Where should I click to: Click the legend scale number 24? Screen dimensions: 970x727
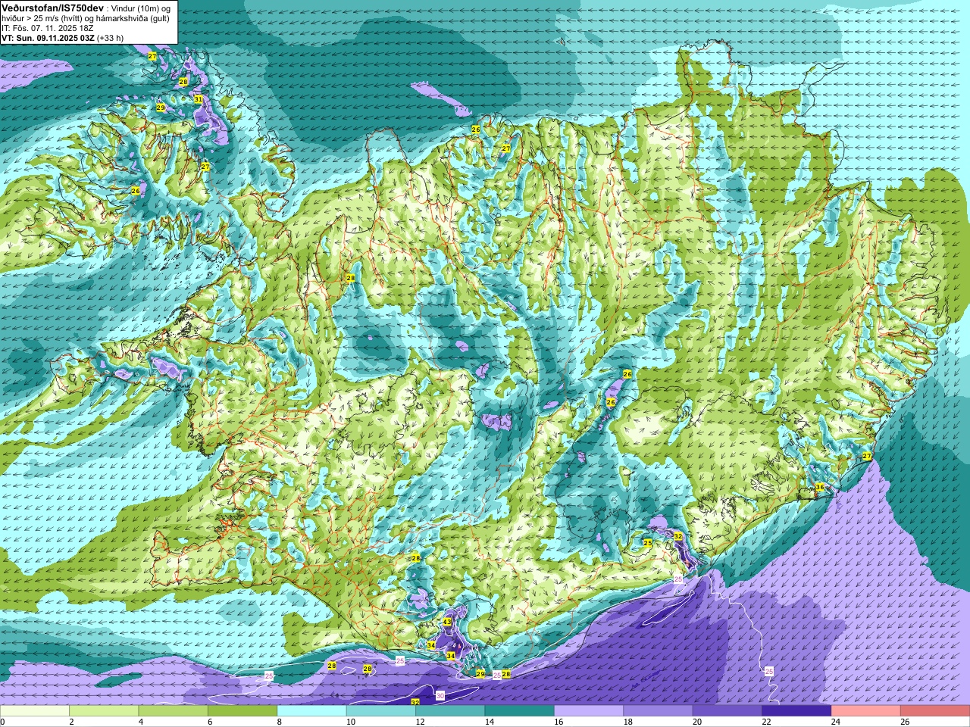pos(836,722)
